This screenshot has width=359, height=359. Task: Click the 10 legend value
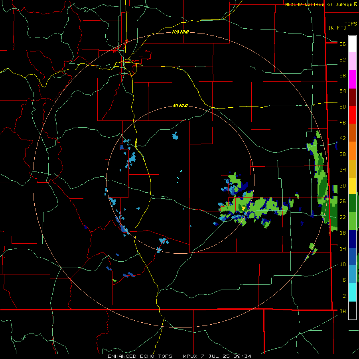coord(343,264)
